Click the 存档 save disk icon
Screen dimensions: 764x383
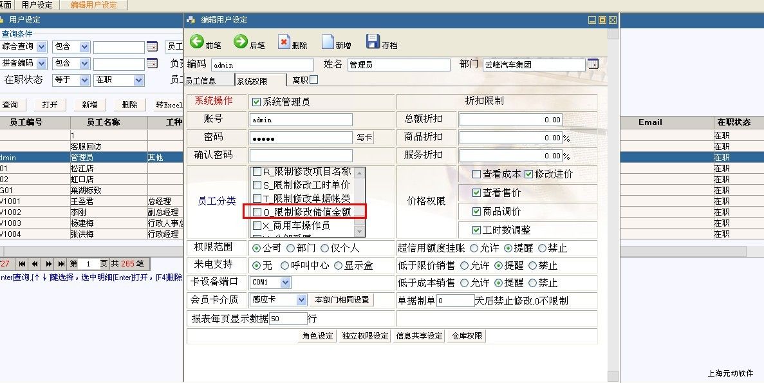(373, 42)
